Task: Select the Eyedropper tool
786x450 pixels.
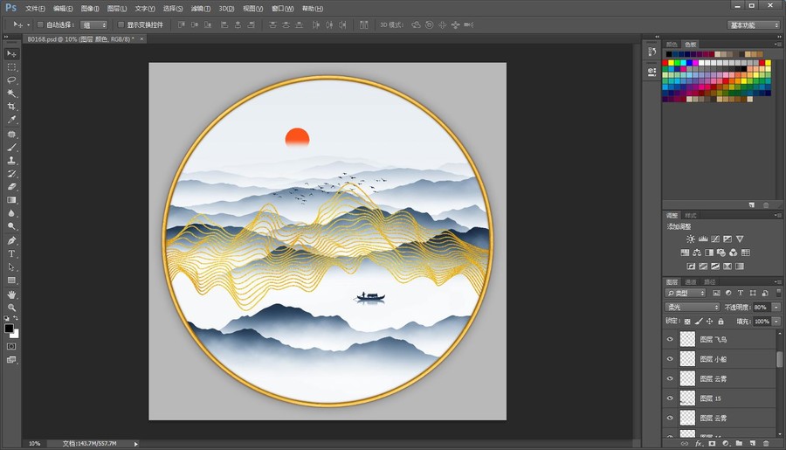Action: pos(11,120)
